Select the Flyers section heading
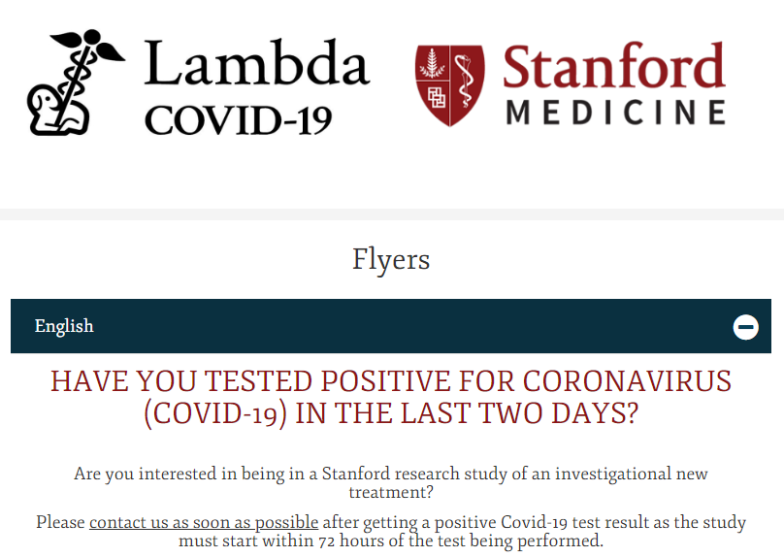The height and width of the screenshot is (557, 784). click(x=391, y=259)
